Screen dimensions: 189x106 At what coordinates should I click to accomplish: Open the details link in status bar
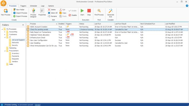point(38,105)
